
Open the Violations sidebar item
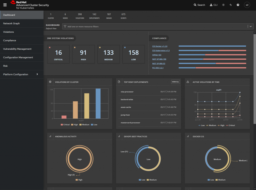click(x=22, y=32)
